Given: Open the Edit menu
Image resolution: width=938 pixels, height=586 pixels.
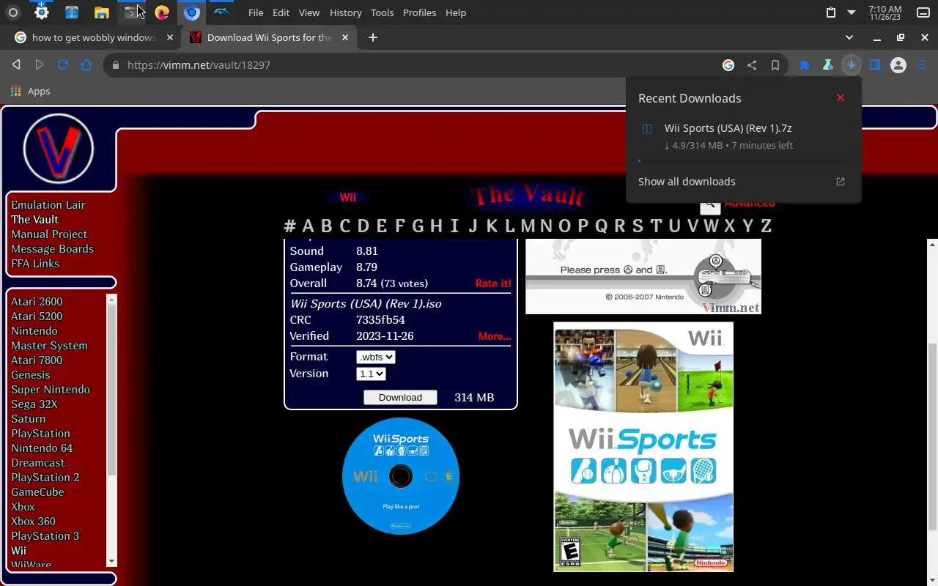Looking at the screenshot, I should click(x=281, y=12).
